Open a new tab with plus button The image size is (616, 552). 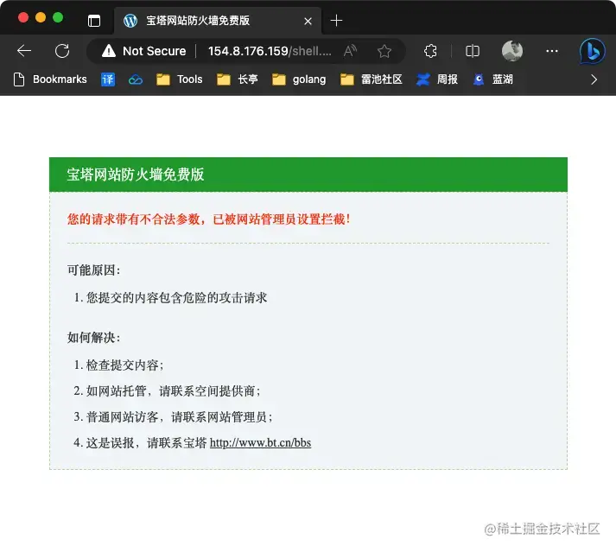coord(336,21)
